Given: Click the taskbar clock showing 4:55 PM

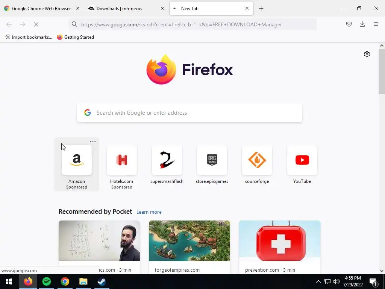Looking at the screenshot, I should 353,281.
